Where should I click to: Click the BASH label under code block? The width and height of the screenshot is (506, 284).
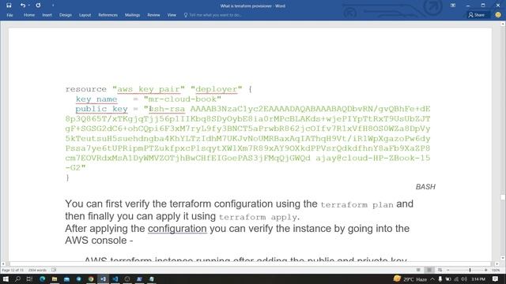tap(425, 187)
